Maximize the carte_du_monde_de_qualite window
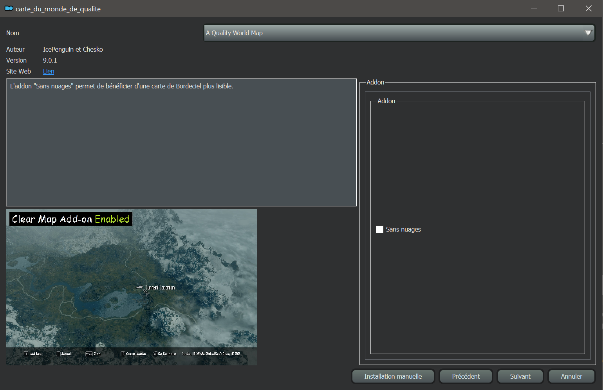Screen dimensions: 603x390 click(561, 9)
